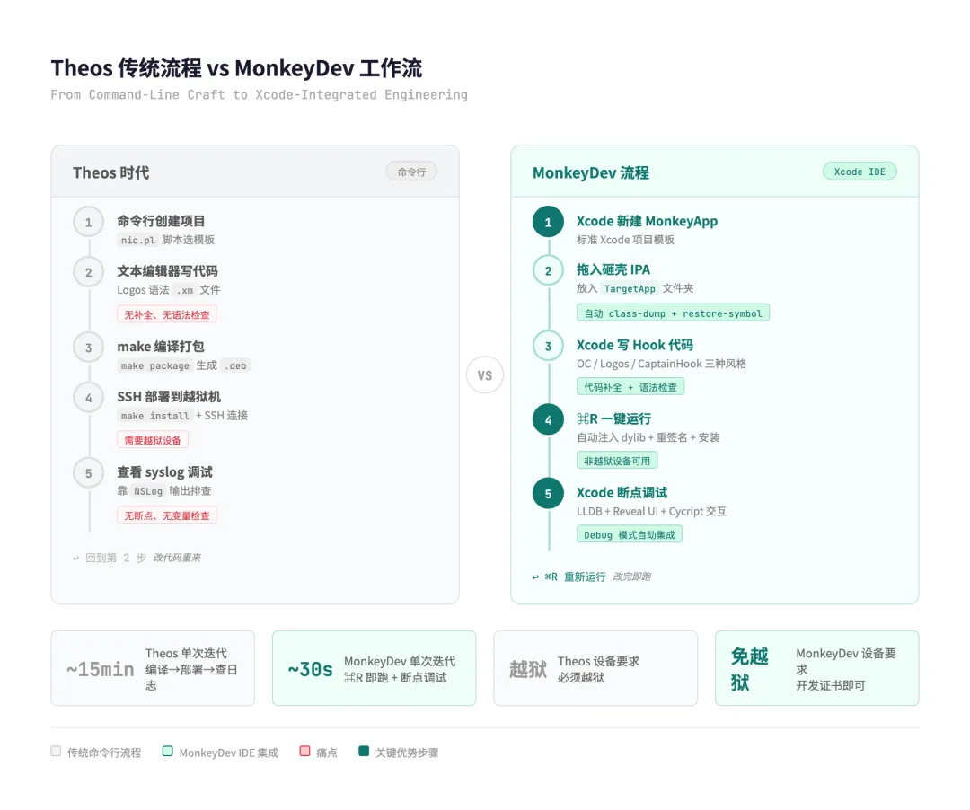The image size is (970, 810).
Task: Click the 命令行 badge
Action: (411, 172)
